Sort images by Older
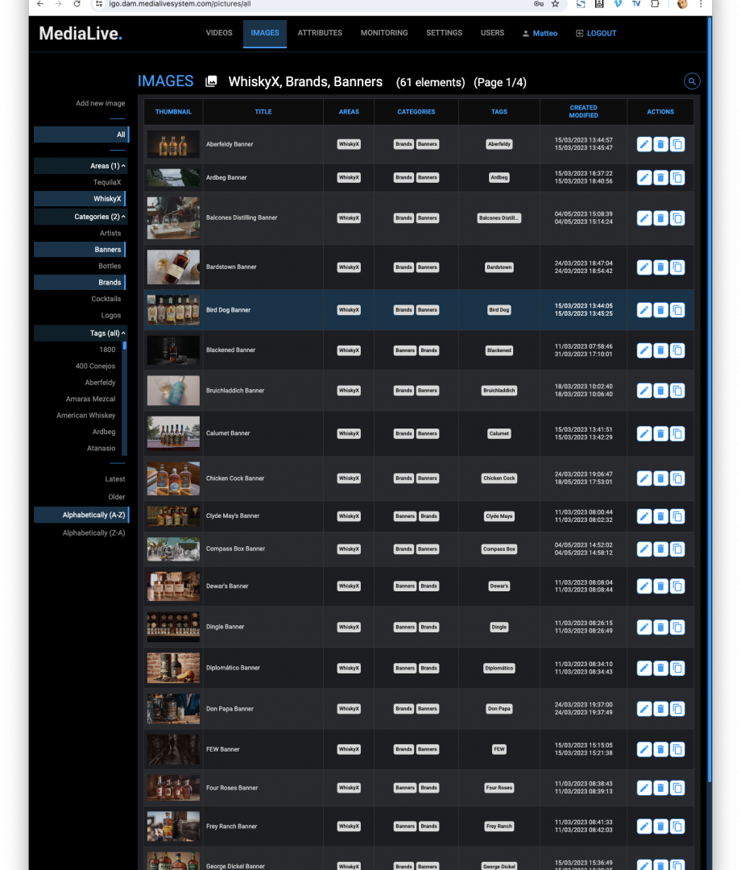 pyautogui.click(x=117, y=497)
